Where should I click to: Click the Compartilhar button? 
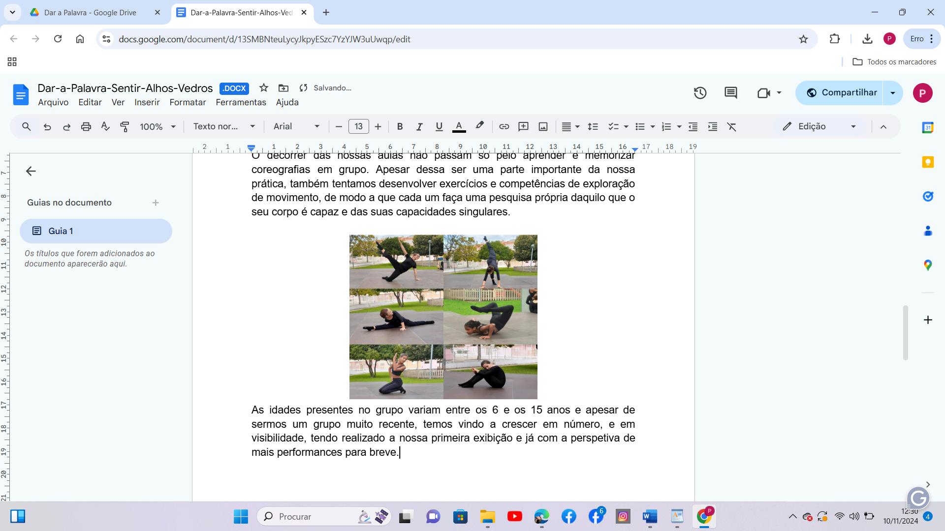point(841,93)
